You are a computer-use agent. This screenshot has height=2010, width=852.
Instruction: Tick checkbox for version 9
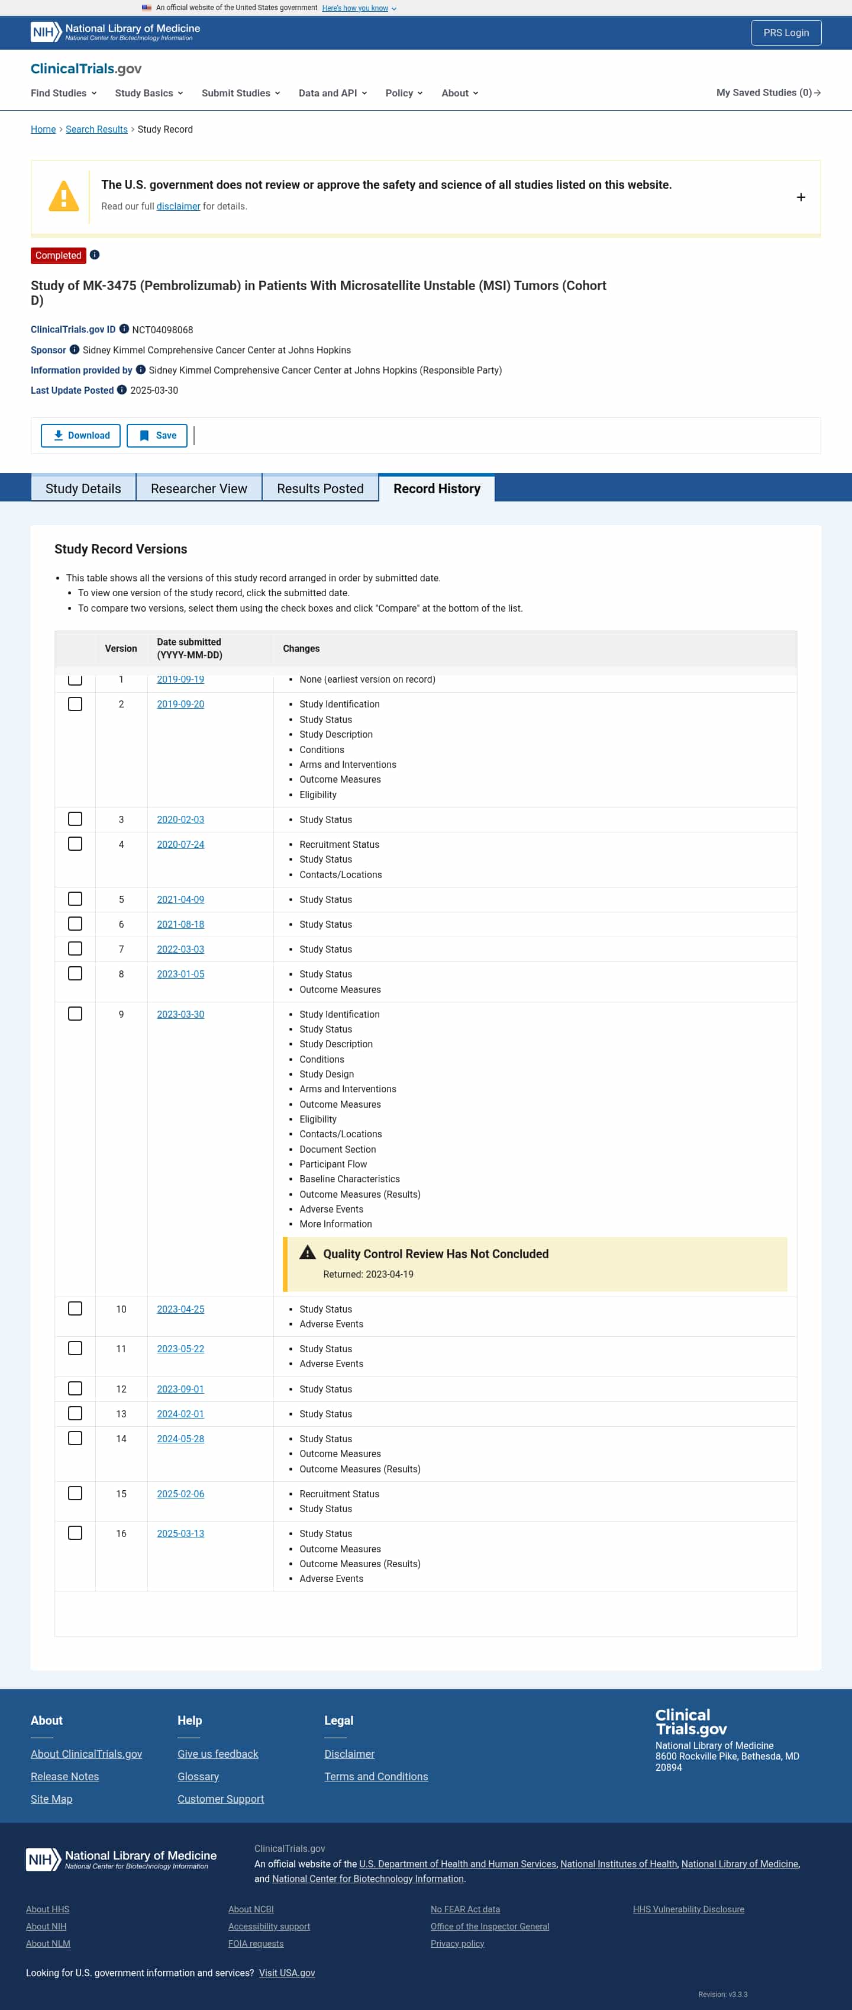click(75, 1014)
